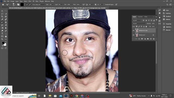This screenshot has height=98, width=174.
Task: Open the Layers panel options menu
Action: pyautogui.click(x=156, y=17)
